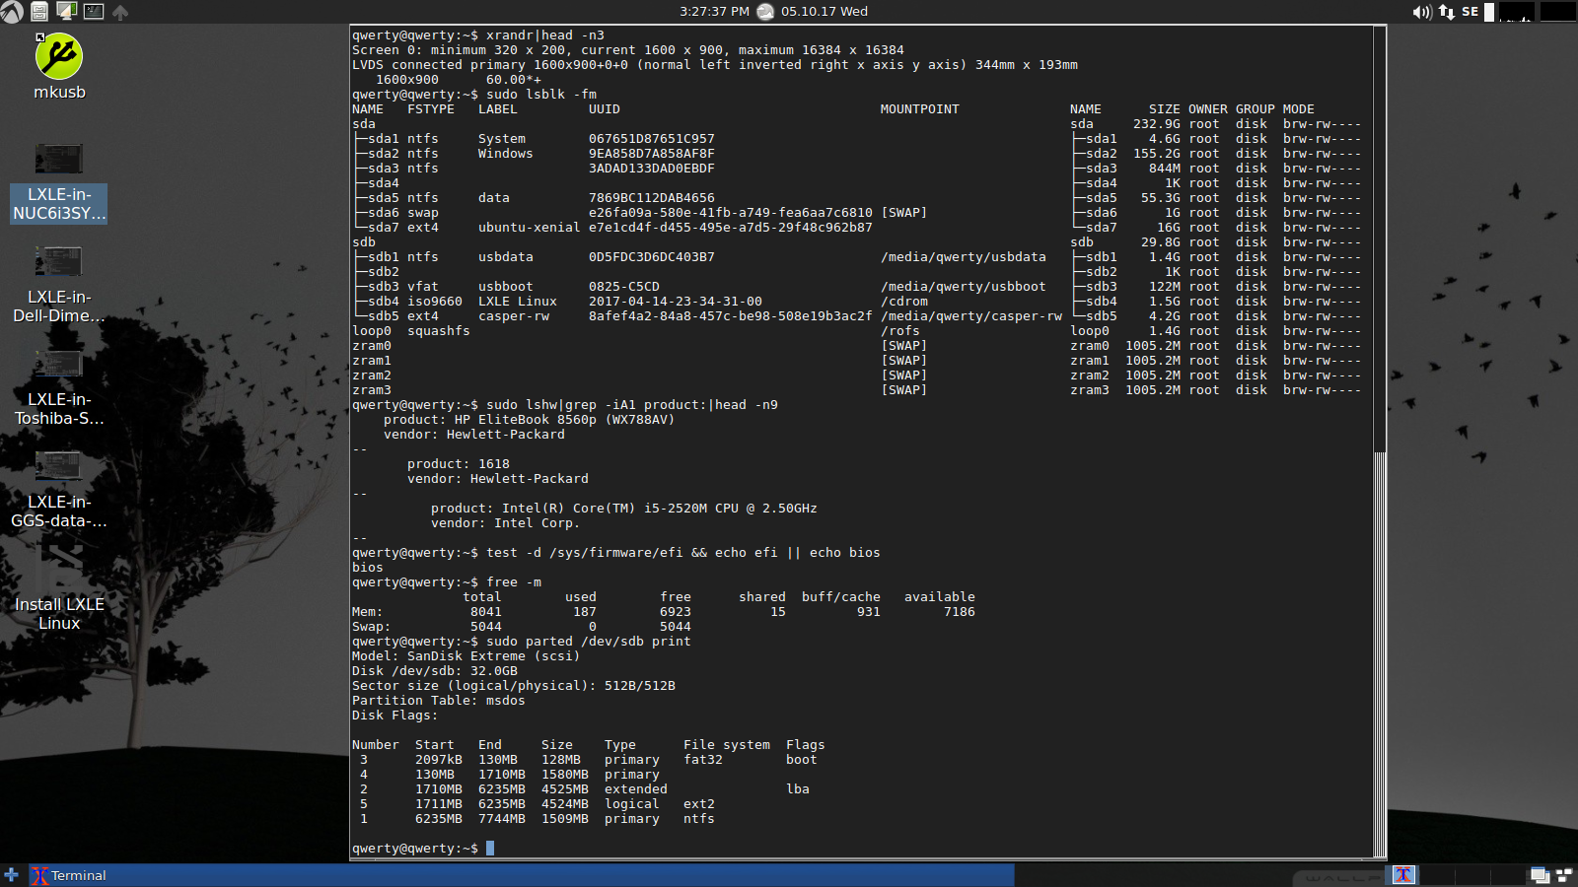Launch the file manager from top panel
Image resolution: width=1578 pixels, height=887 pixels.
point(39,12)
